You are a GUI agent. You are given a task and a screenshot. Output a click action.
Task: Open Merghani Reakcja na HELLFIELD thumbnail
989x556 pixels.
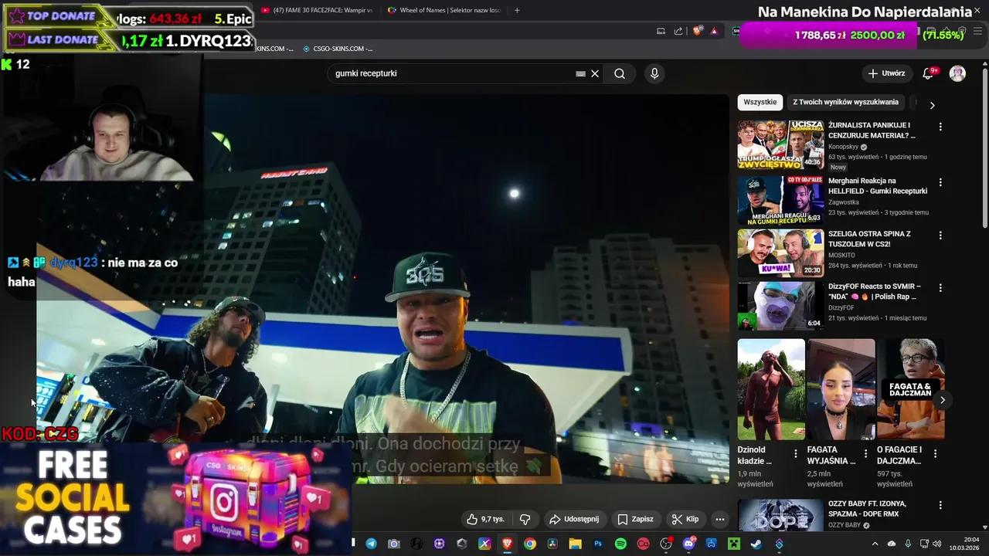(x=780, y=200)
